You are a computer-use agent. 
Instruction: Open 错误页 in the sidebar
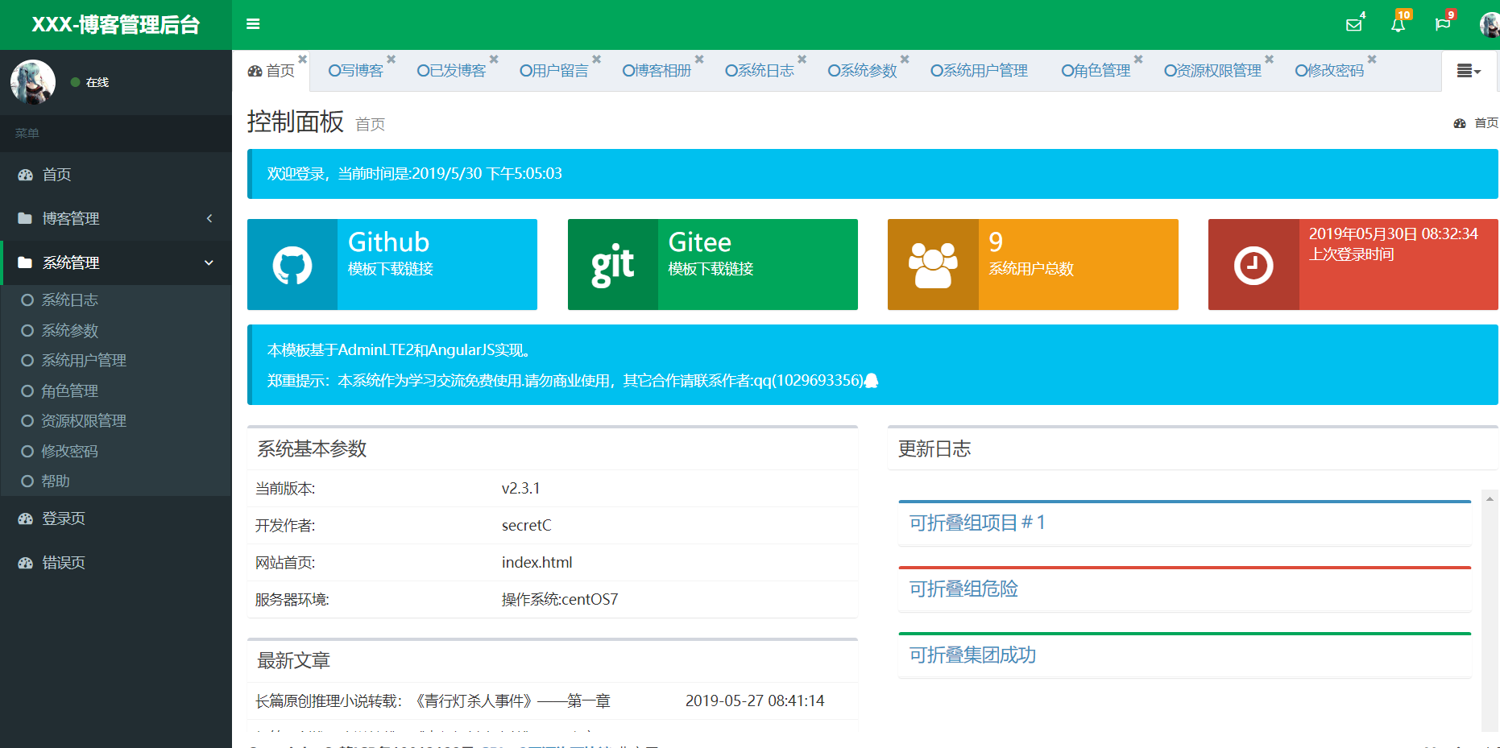coord(116,563)
